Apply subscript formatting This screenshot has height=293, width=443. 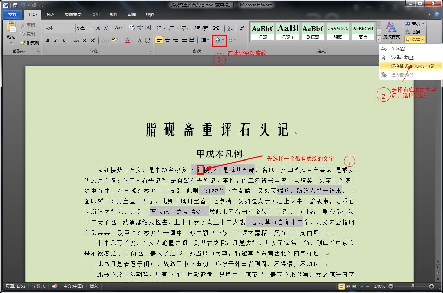[85, 40]
